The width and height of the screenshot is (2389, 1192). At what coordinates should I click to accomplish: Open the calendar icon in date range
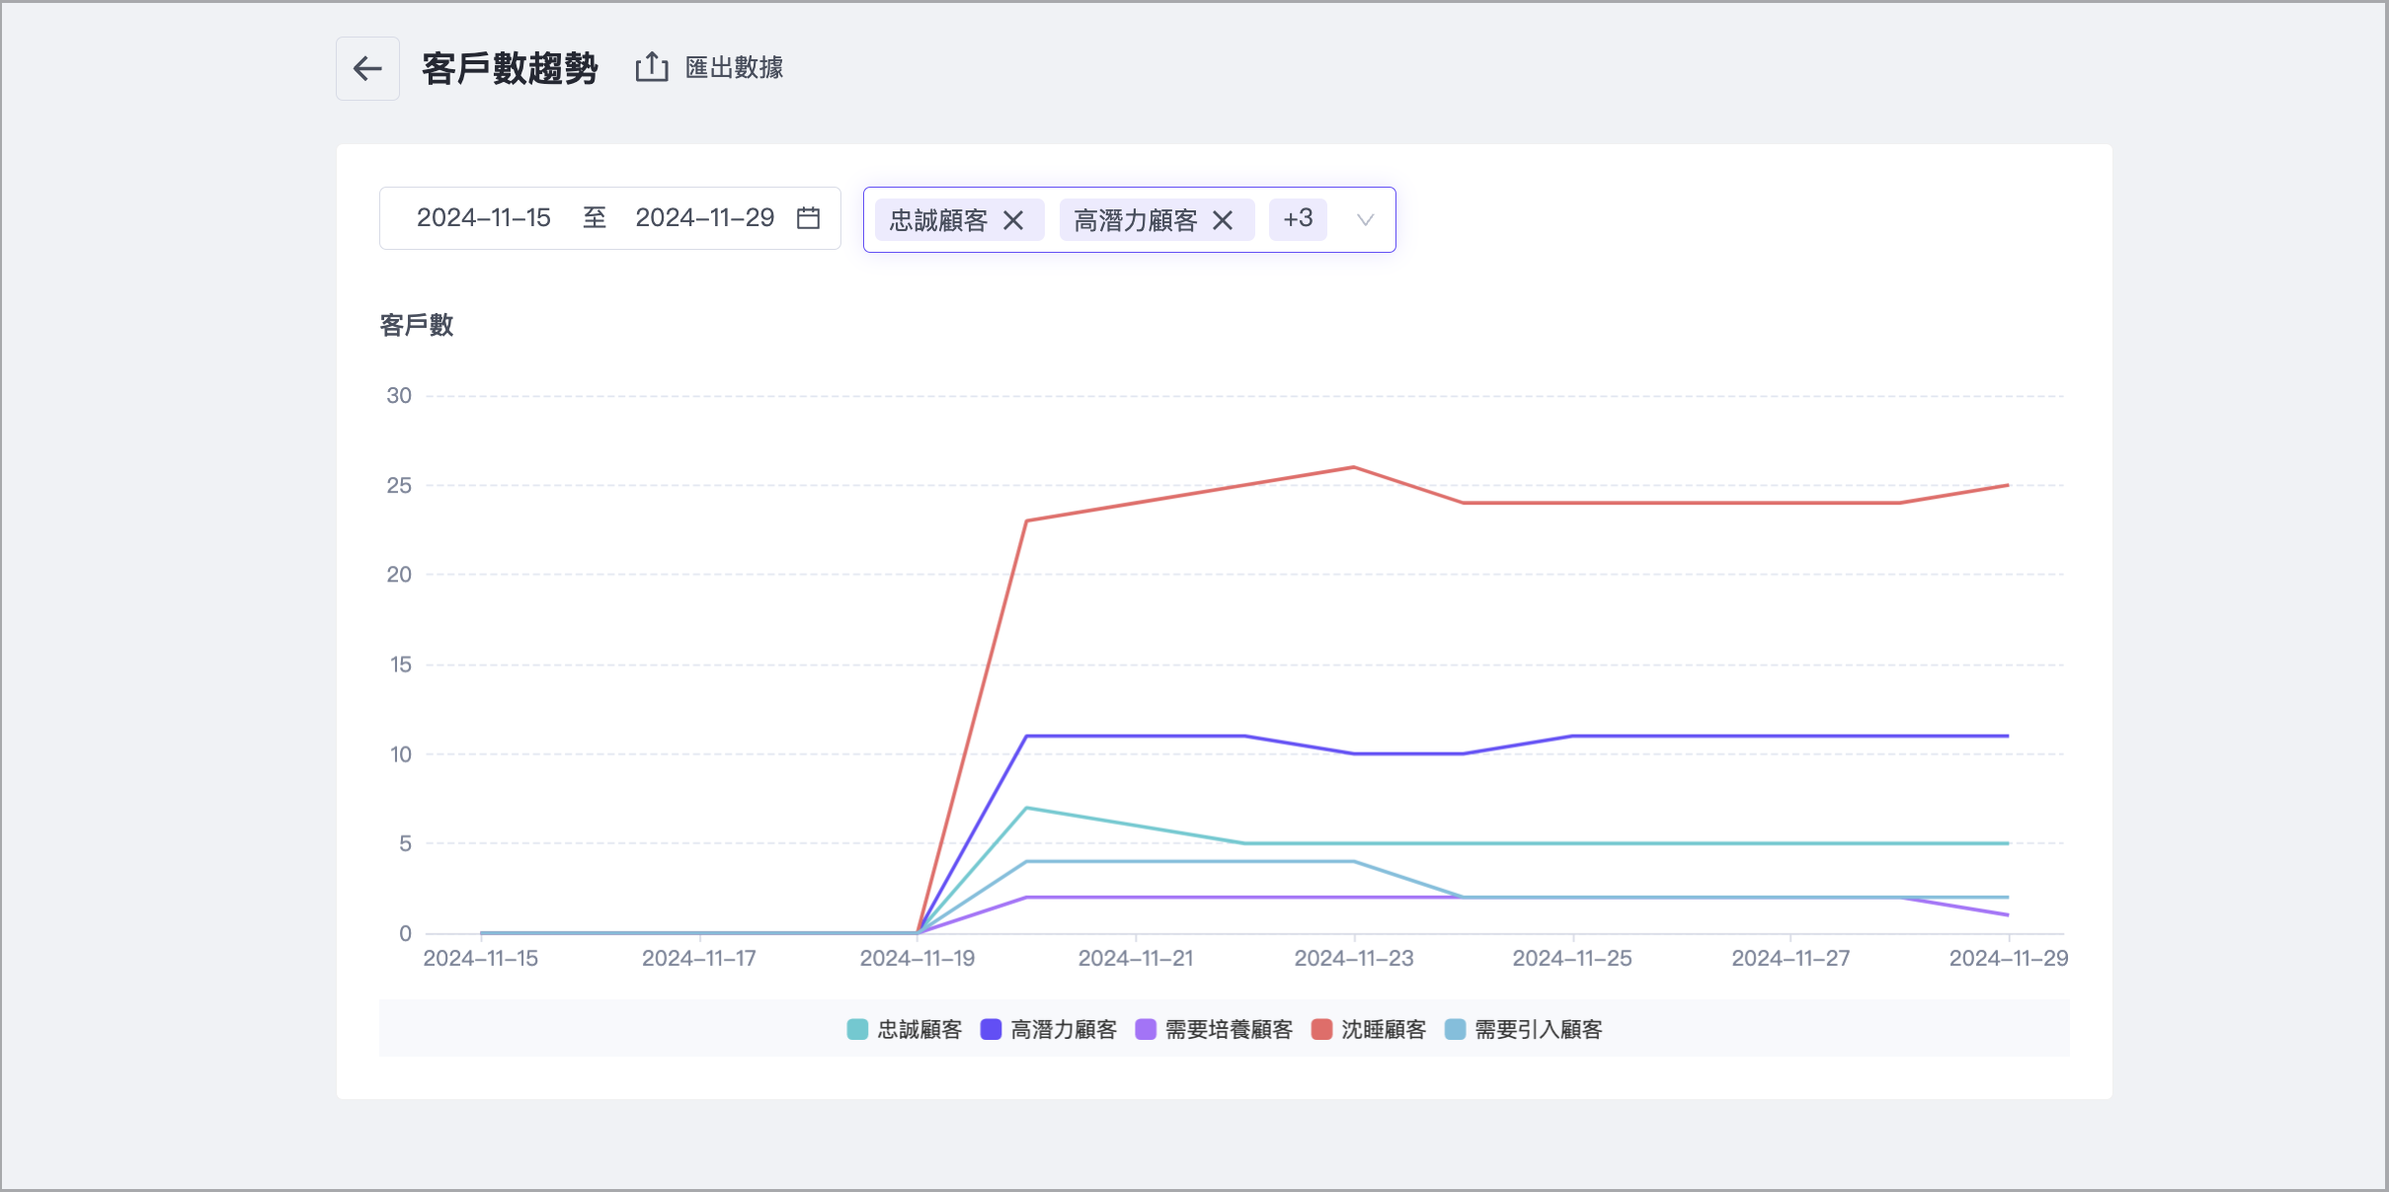tap(808, 218)
